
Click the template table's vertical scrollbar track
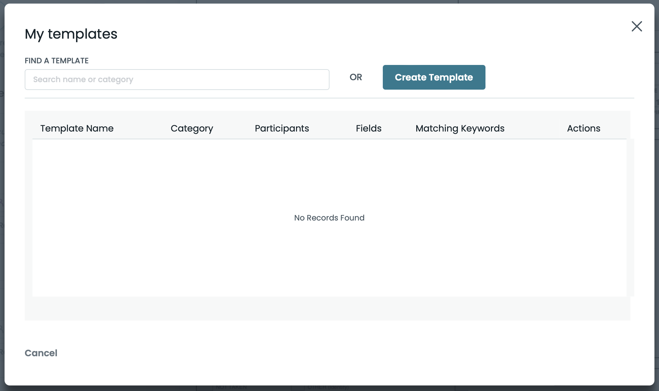630,218
